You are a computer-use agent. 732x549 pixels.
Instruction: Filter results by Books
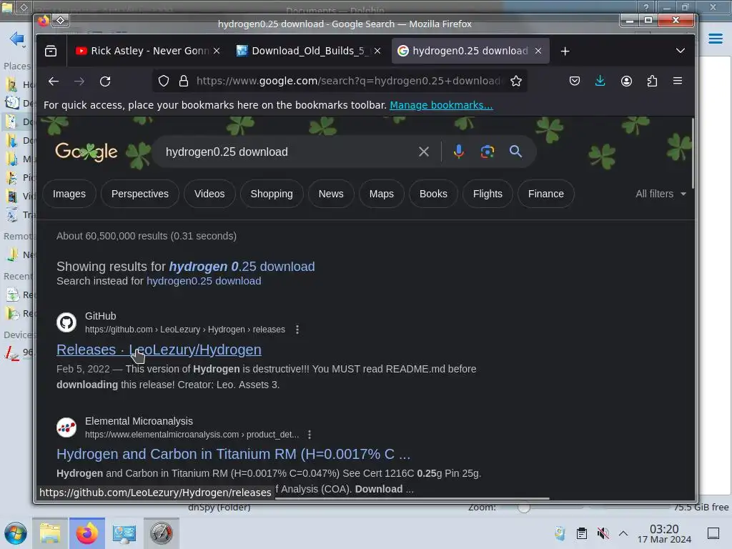[433, 194]
